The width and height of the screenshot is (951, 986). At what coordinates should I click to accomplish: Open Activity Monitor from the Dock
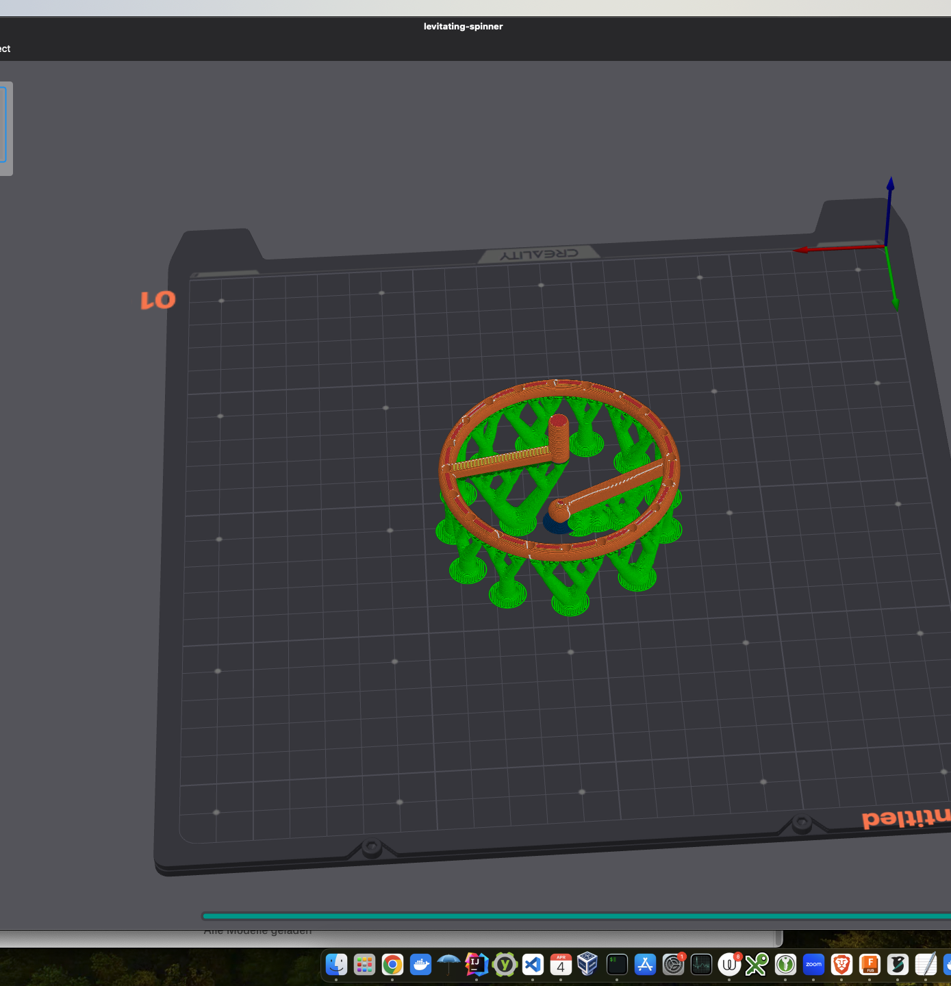tap(701, 965)
